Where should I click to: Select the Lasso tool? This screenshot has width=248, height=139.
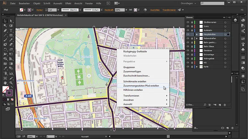point(11,26)
